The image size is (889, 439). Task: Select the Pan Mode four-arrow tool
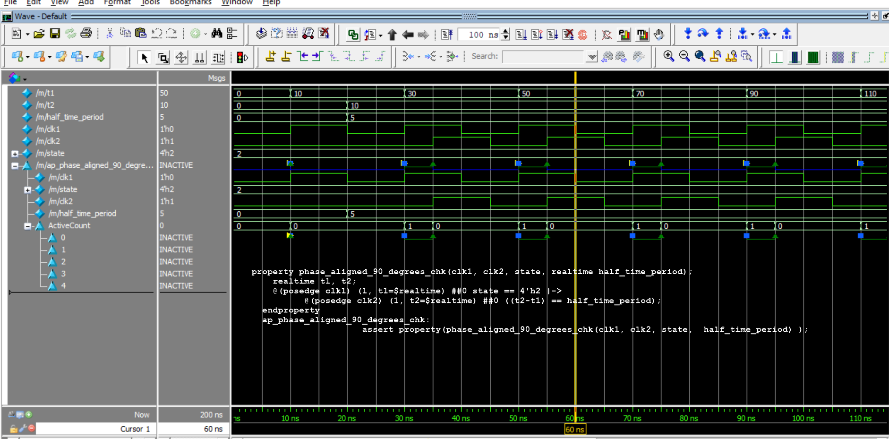click(181, 58)
